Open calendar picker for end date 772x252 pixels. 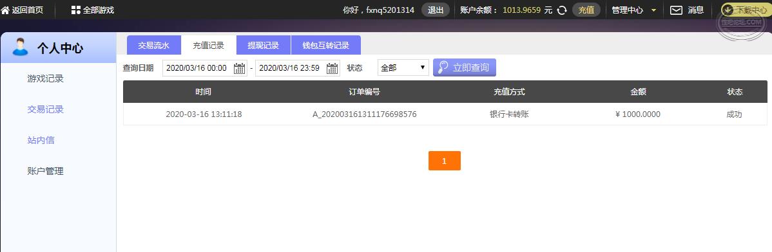[333, 67]
